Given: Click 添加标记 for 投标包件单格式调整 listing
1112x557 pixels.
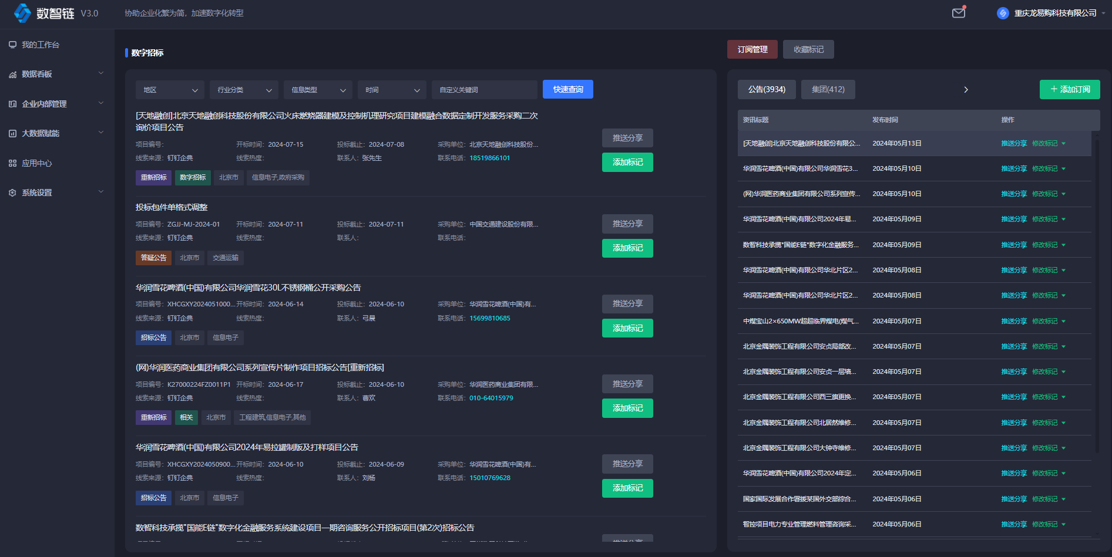Looking at the screenshot, I should click(x=627, y=248).
